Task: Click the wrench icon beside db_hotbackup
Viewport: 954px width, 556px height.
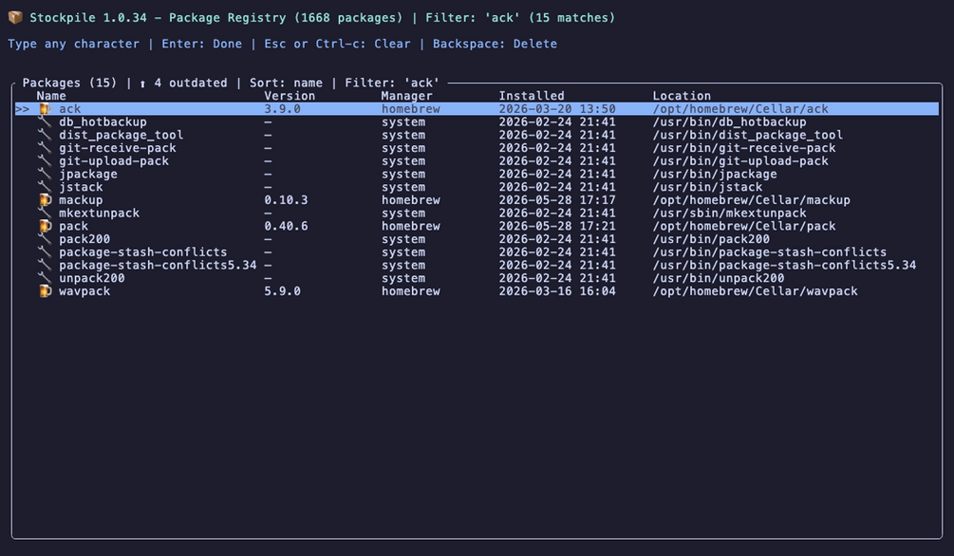Action: [x=45, y=121]
